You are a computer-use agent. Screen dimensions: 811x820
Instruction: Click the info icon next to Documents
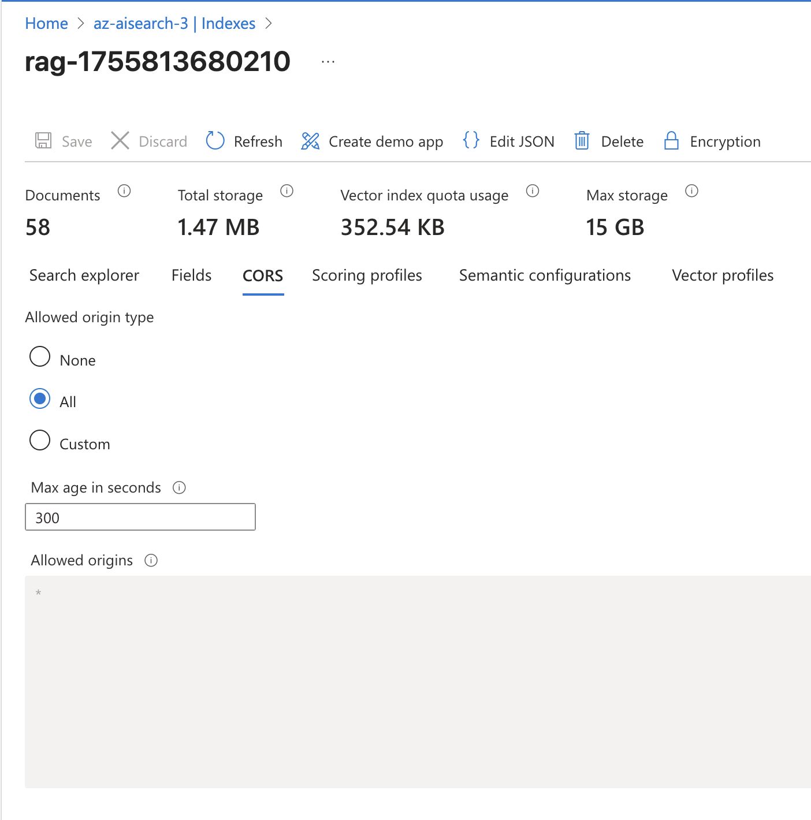click(x=124, y=191)
